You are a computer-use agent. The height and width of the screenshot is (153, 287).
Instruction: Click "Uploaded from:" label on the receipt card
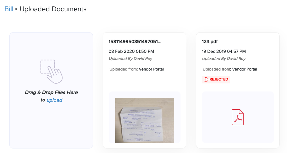(x=123, y=69)
